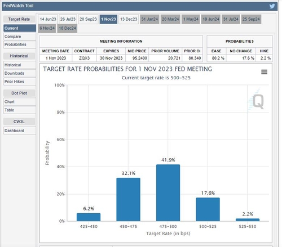Click the 500-525 bar showing 17.6%
Image resolution: width=282 pixels, height=247 pixels.
click(208, 209)
